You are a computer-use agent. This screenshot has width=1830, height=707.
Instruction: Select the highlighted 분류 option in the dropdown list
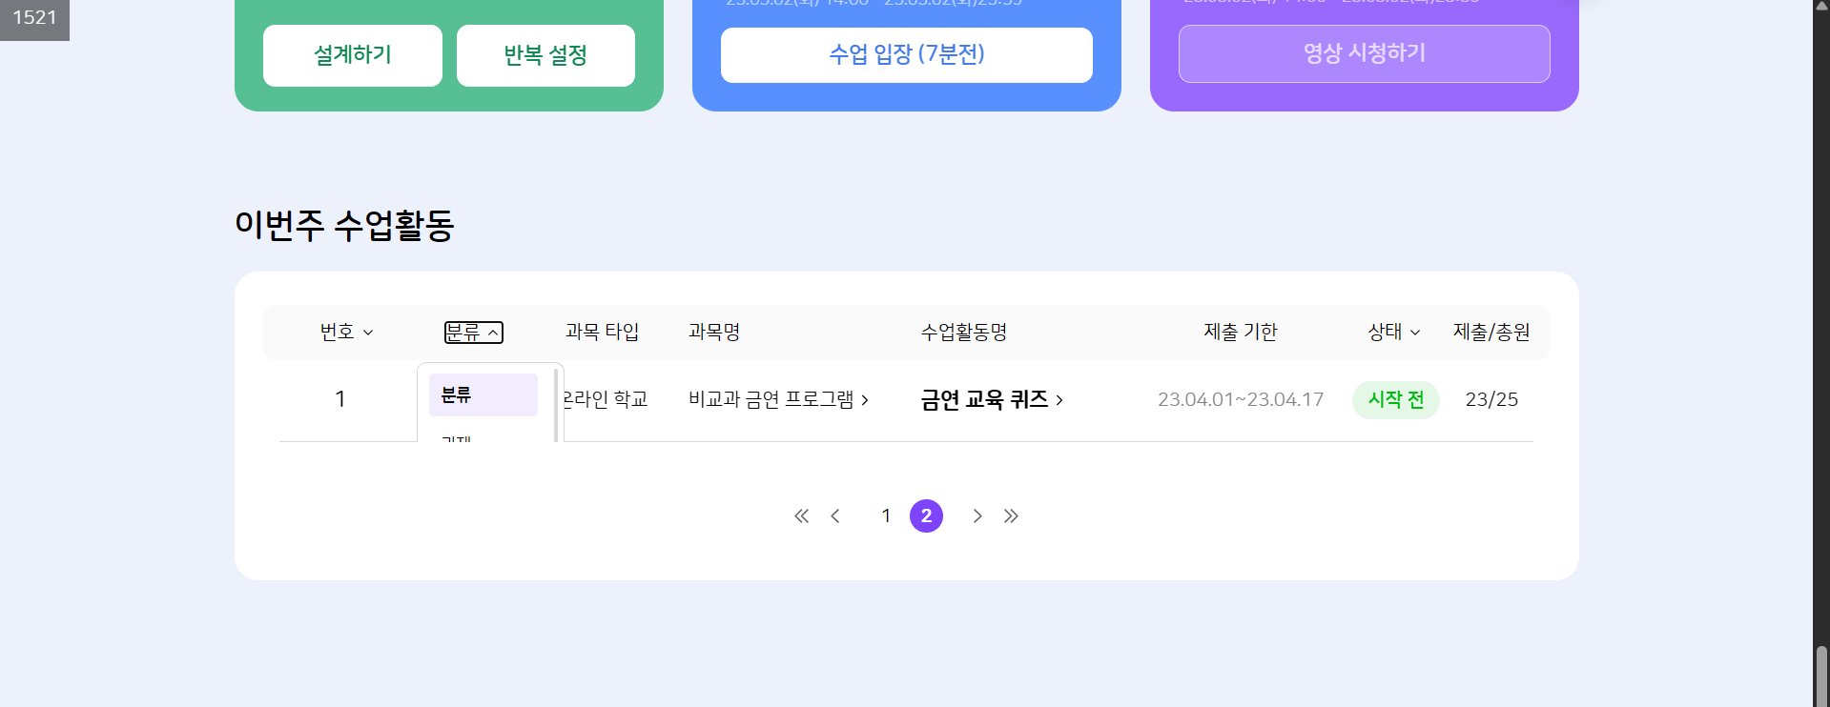(483, 394)
